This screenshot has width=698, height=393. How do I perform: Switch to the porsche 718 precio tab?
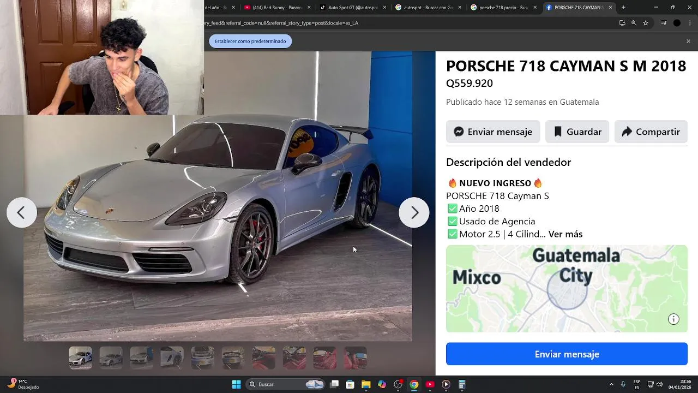coord(503,8)
